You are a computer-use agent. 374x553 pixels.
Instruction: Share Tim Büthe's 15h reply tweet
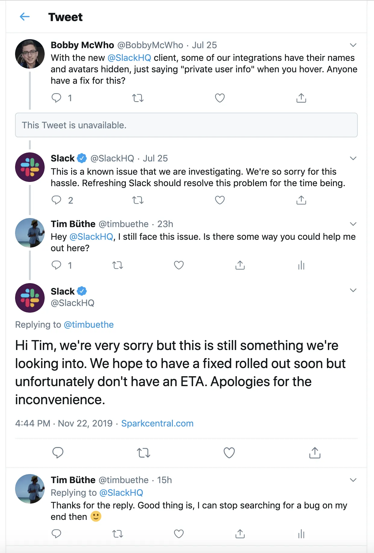click(x=240, y=534)
